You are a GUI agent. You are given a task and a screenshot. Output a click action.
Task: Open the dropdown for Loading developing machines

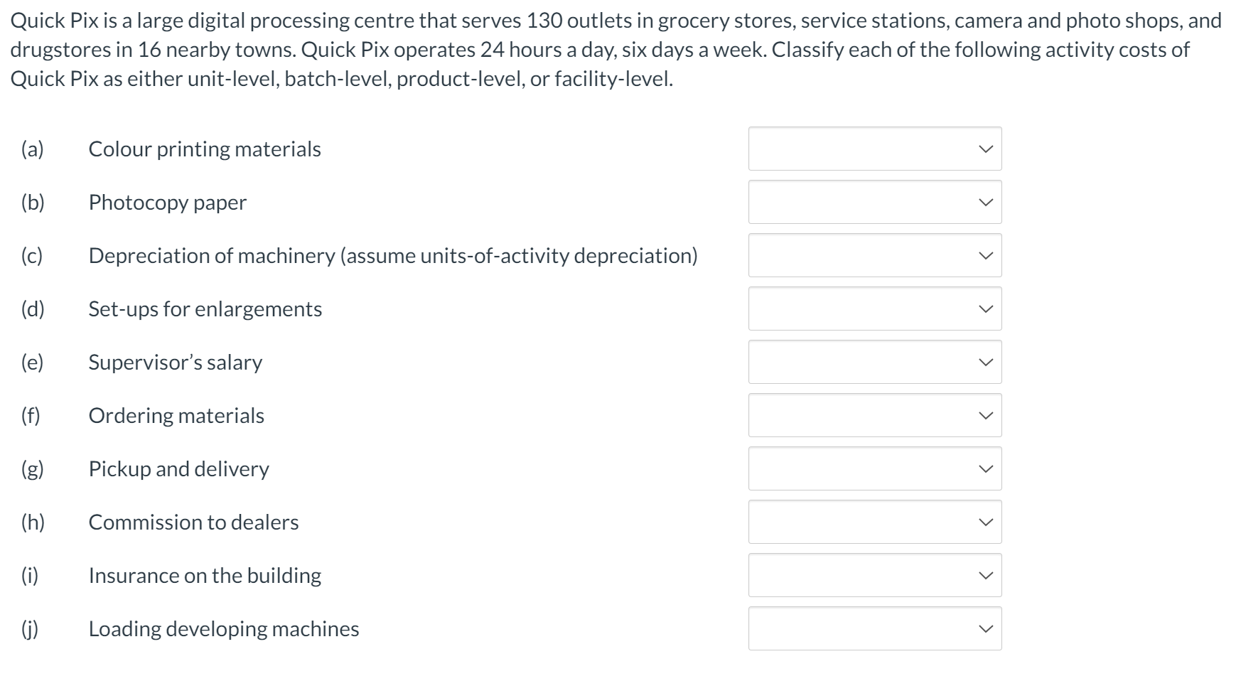[x=874, y=628]
